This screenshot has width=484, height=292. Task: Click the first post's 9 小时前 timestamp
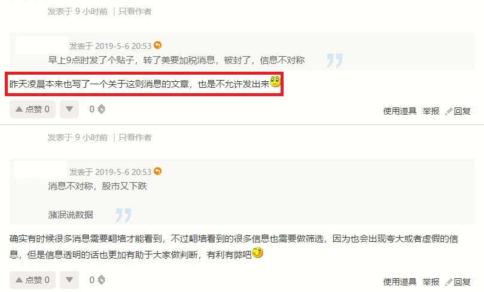click(92, 11)
